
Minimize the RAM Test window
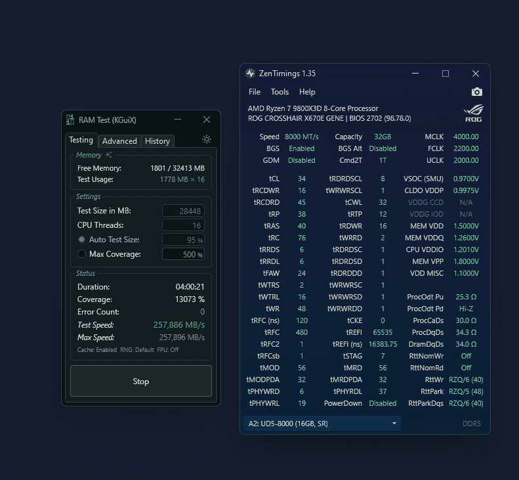tap(178, 120)
